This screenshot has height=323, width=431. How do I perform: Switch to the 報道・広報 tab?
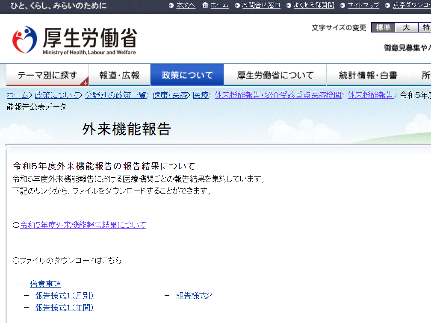coord(119,75)
